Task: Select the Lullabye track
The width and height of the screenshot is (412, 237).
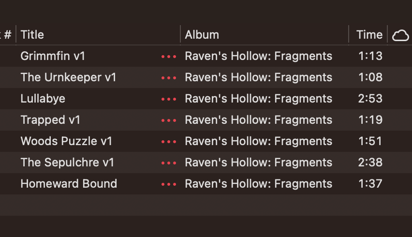Action: (43, 99)
